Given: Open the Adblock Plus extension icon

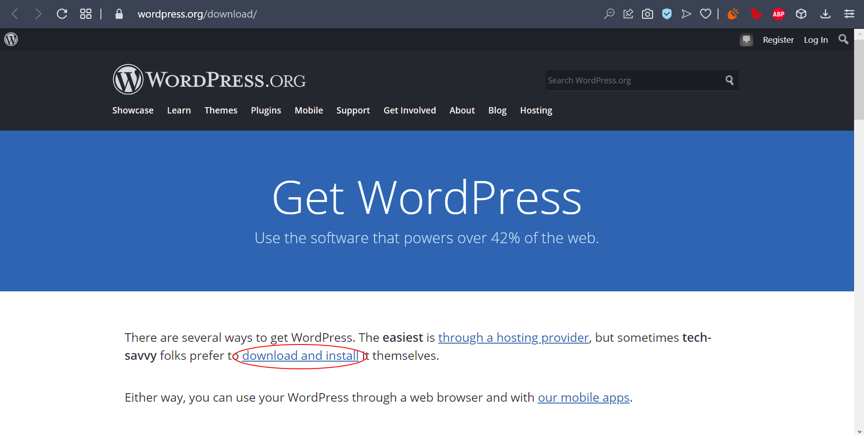Looking at the screenshot, I should pyautogui.click(x=778, y=14).
